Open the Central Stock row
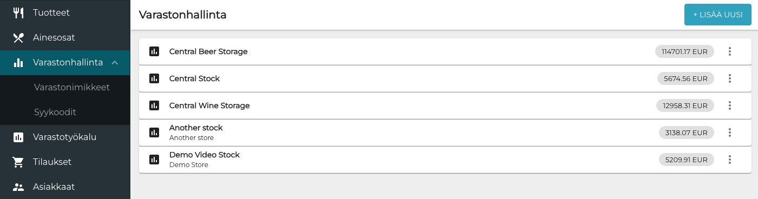 pyautogui.click(x=445, y=78)
